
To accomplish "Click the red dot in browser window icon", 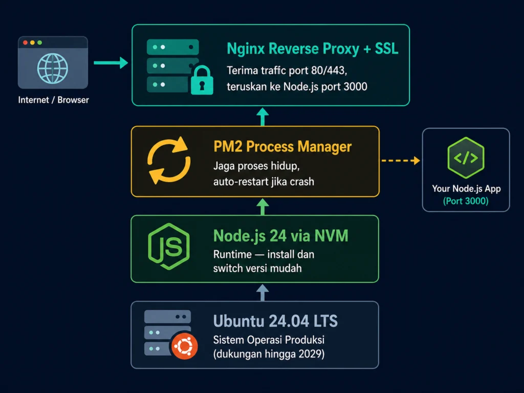I will pos(25,42).
